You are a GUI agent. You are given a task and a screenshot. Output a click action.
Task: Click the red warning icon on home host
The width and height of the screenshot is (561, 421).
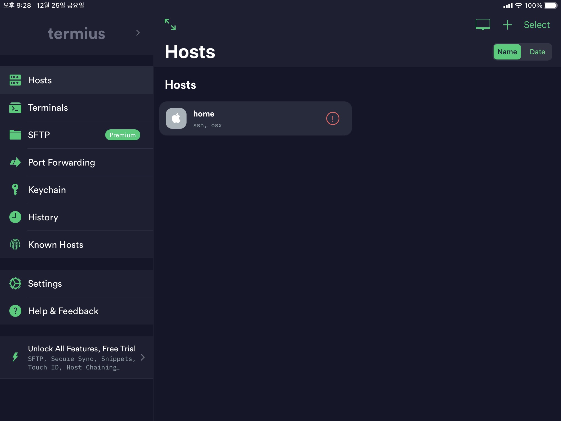pos(333,118)
